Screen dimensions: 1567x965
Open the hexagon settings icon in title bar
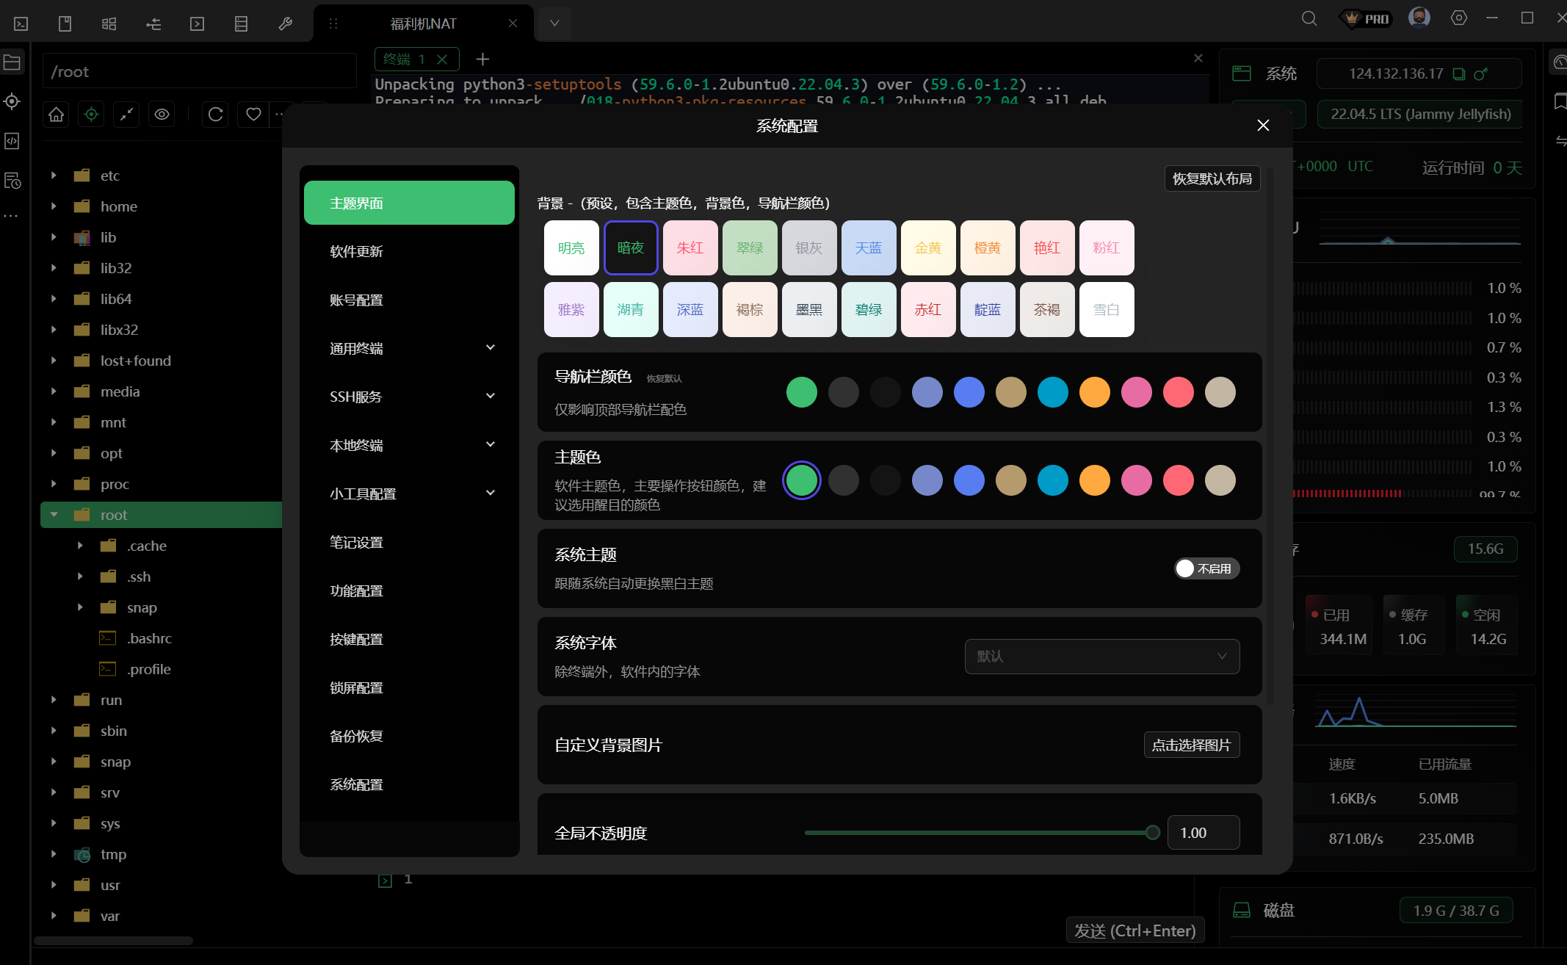coord(1459,18)
